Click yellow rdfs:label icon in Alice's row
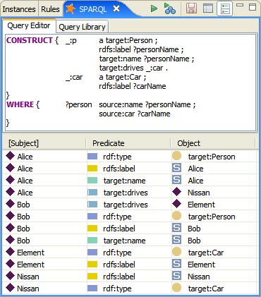 pyautogui.click(x=92, y=169)
